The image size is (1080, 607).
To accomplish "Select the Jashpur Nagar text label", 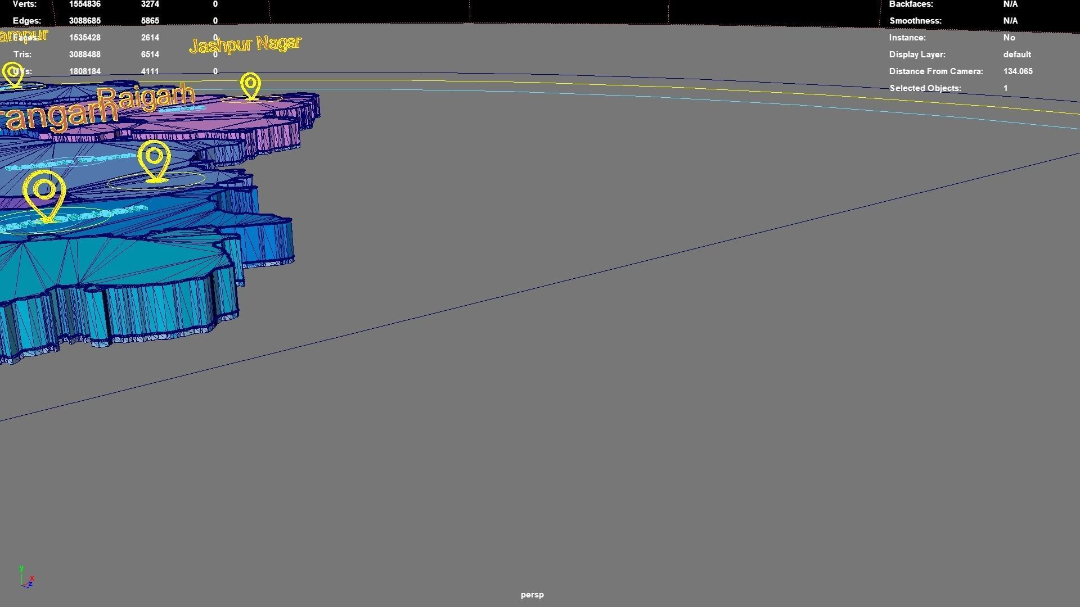I will point(245,44).
